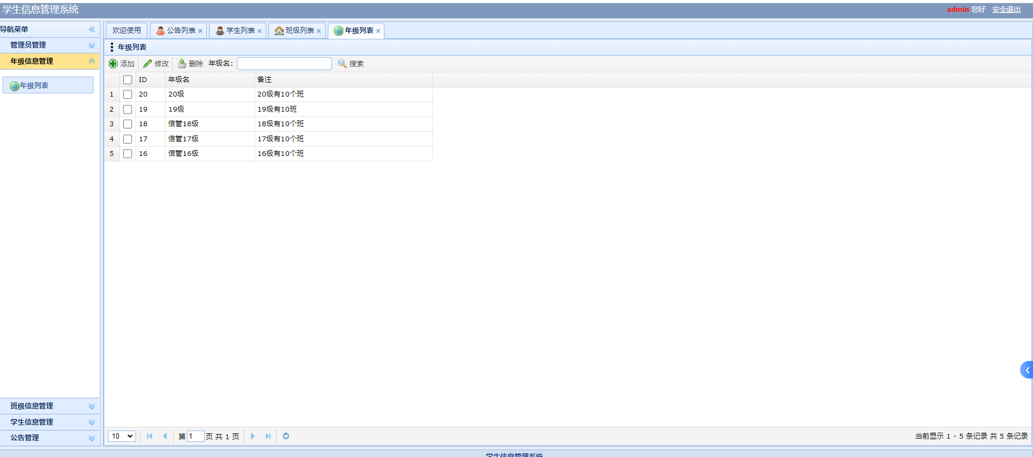Collapse the 年级信息管理 accordion section

point(50,62)
